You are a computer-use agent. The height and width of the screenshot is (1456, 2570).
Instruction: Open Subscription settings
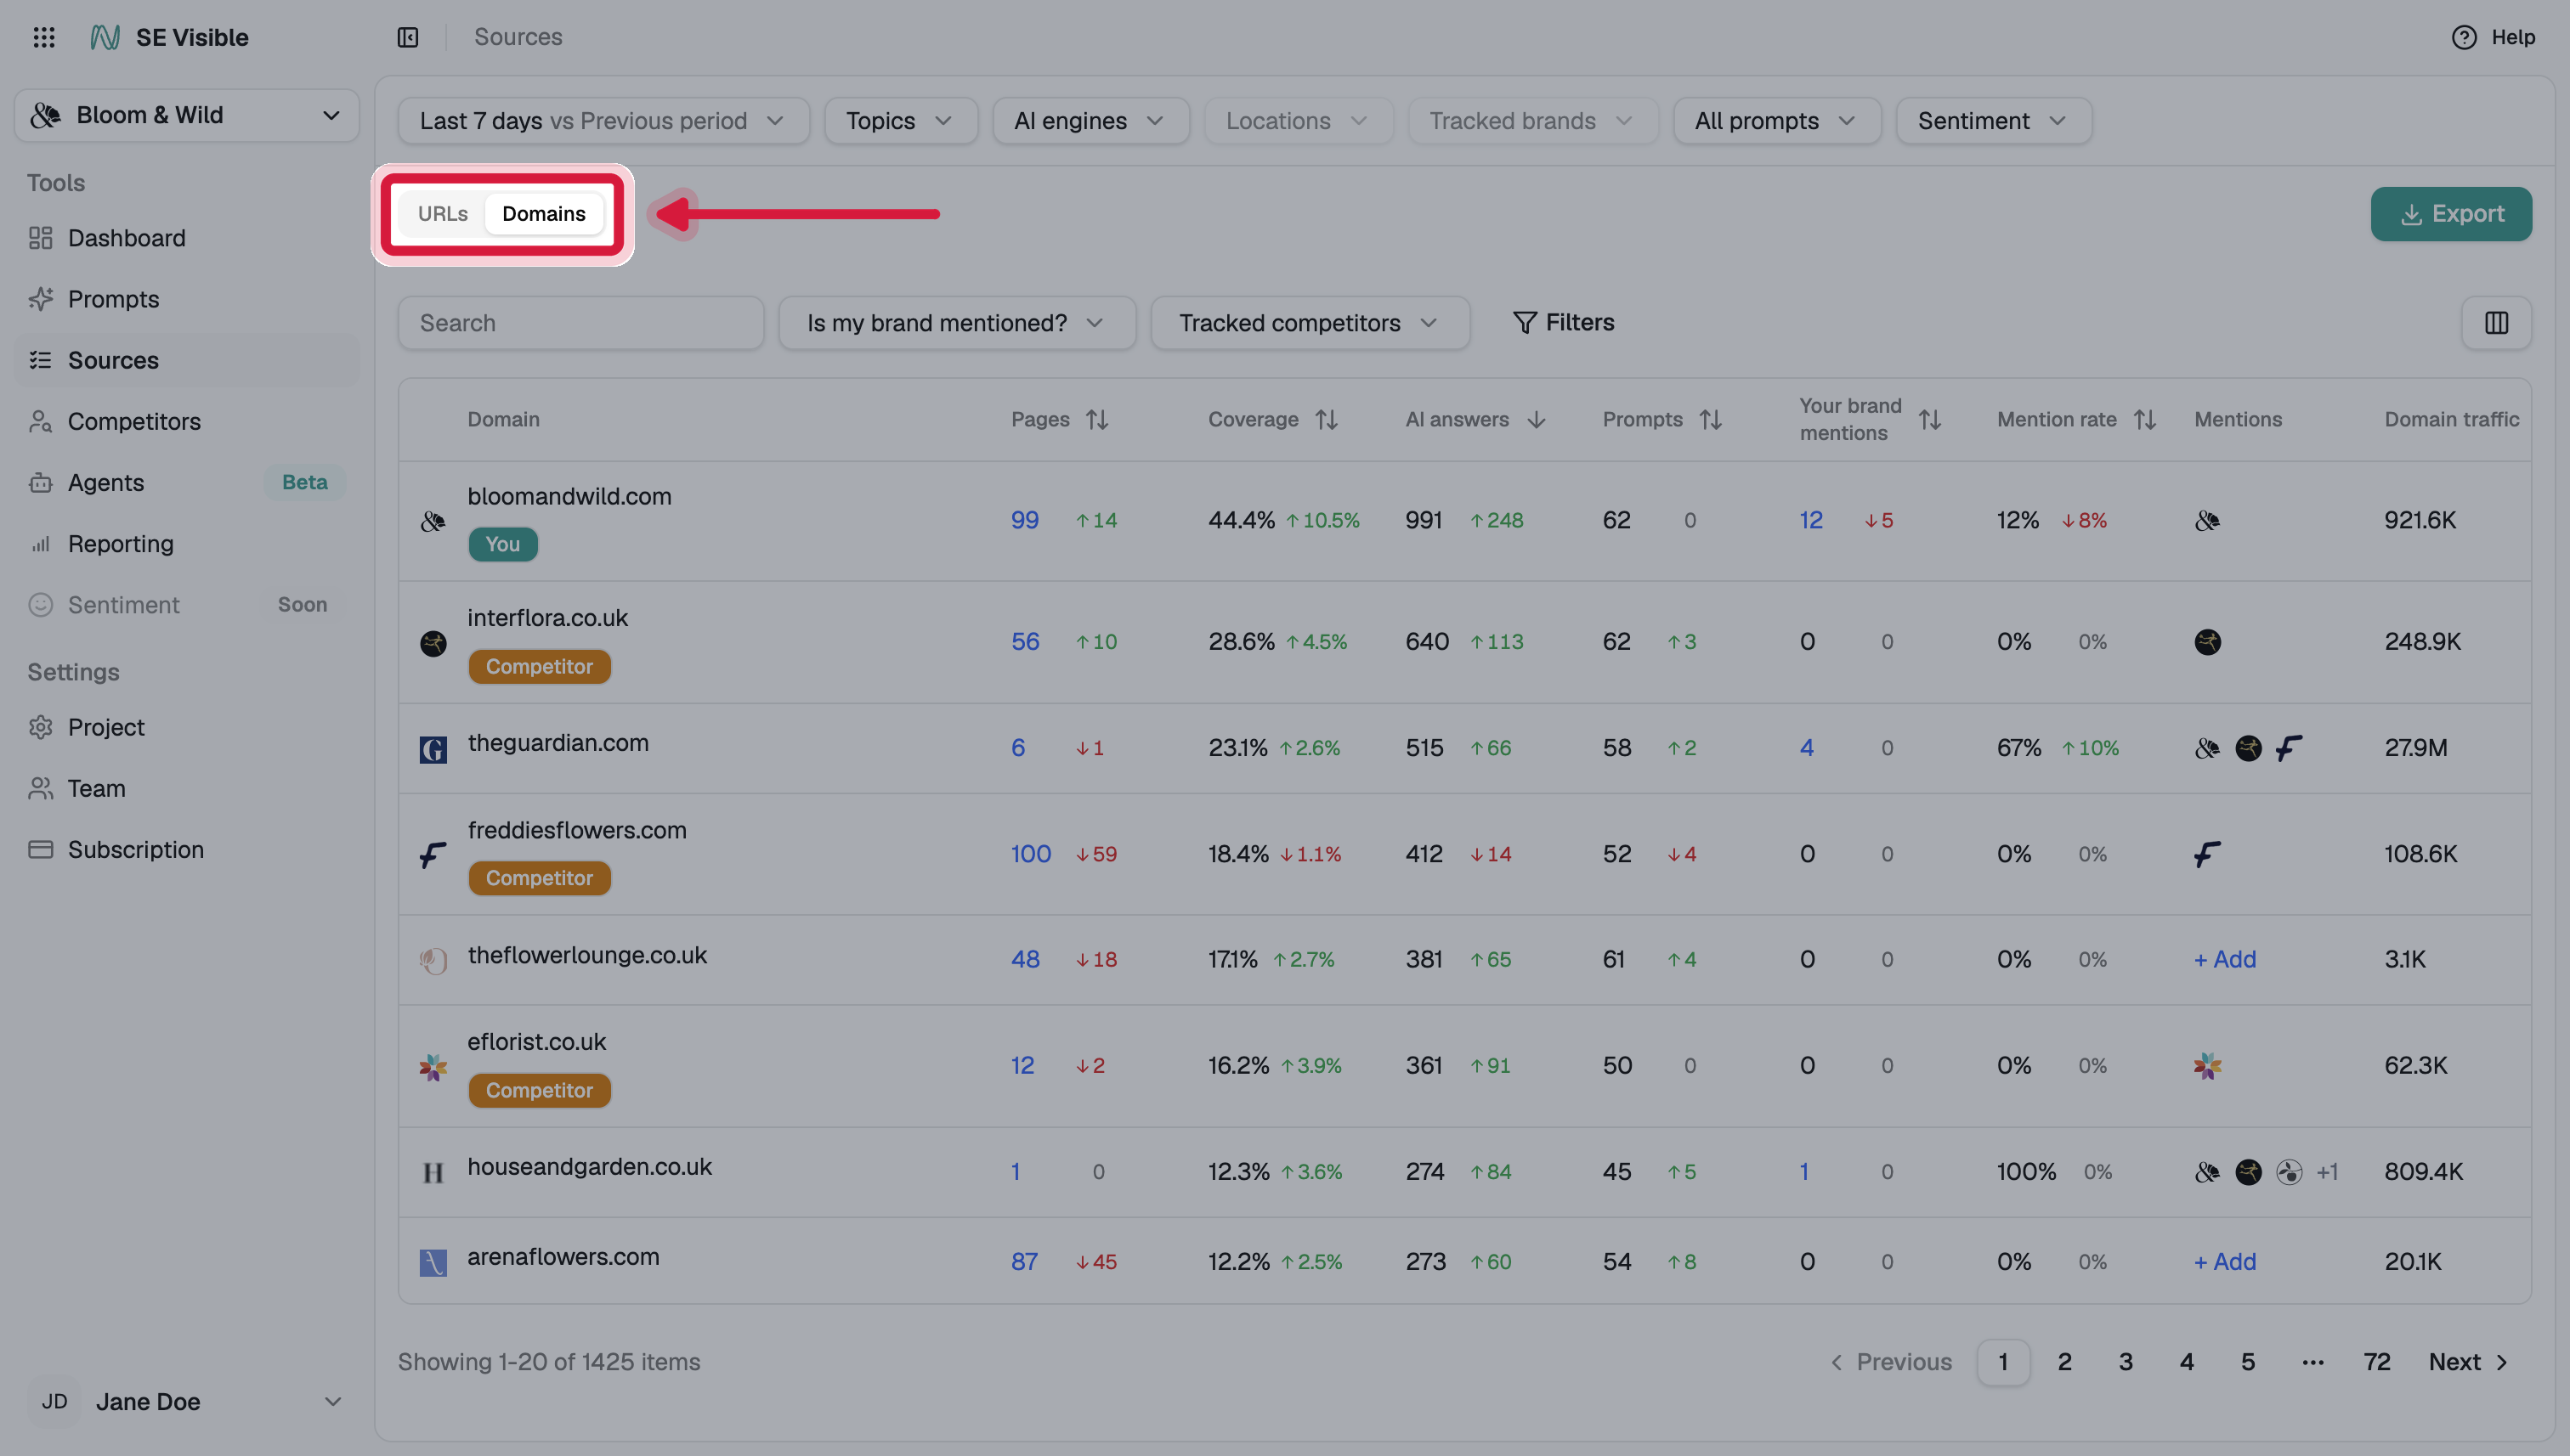tap(186, 849)
